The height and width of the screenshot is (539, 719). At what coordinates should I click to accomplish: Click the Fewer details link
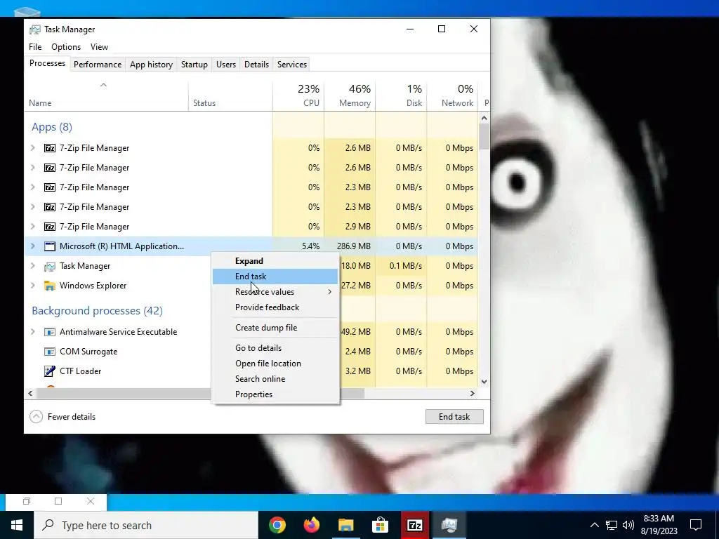pyautogui.click(x=72, y=417)
